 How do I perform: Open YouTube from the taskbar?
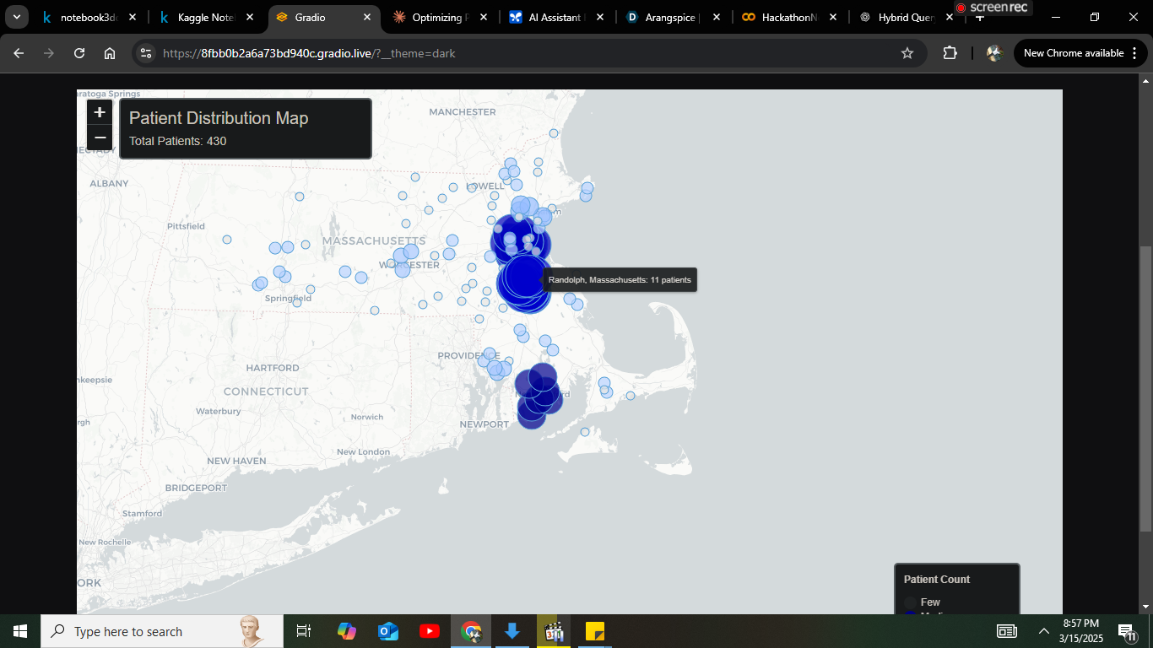click(x=429, y=631)
